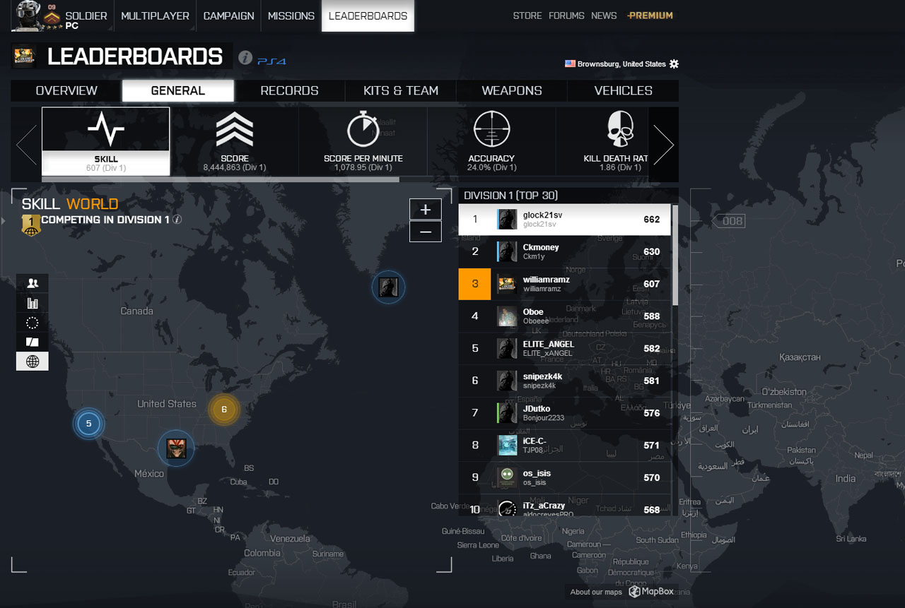Image resolution: width=905 pixels, height=608 pixels.
Task: Open the Battlefield game logo icon
Action: [24, 56]
